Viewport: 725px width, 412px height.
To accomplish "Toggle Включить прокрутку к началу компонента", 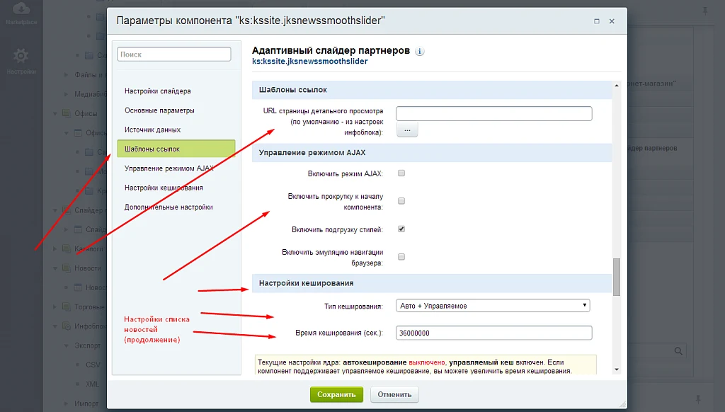I will 401,200.
